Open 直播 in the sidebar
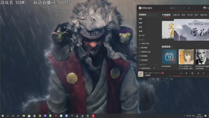The image size is (209, 118). (141, 31)
